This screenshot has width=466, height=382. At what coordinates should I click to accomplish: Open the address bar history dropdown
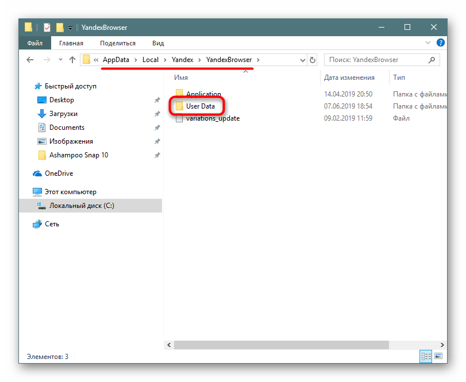(x=303, y=60)
